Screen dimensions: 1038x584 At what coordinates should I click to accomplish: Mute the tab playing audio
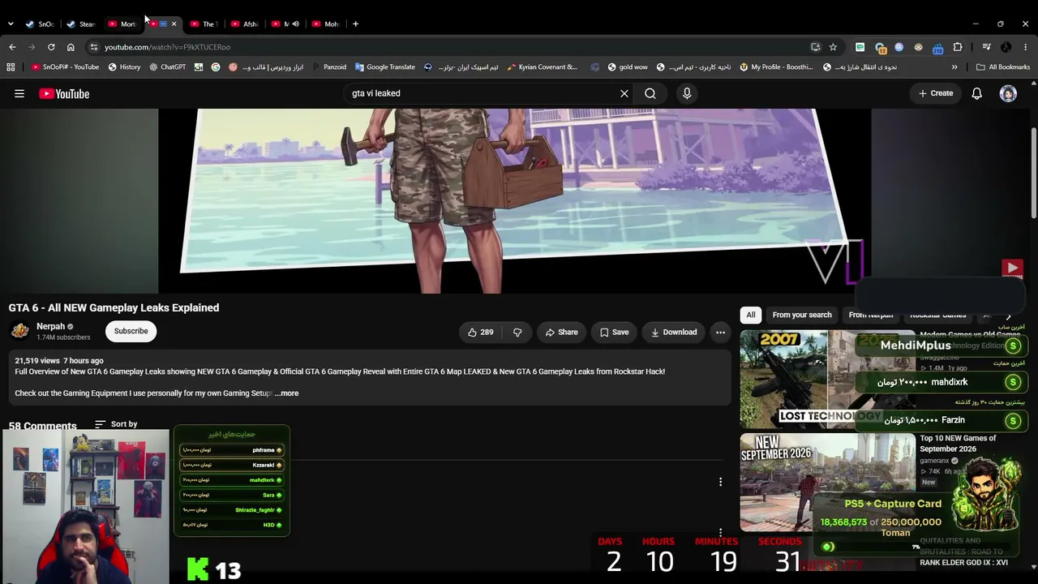coord(296,24)
